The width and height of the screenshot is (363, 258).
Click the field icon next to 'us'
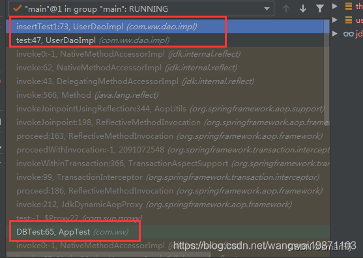pyautogui.click(x=349, y=20)
